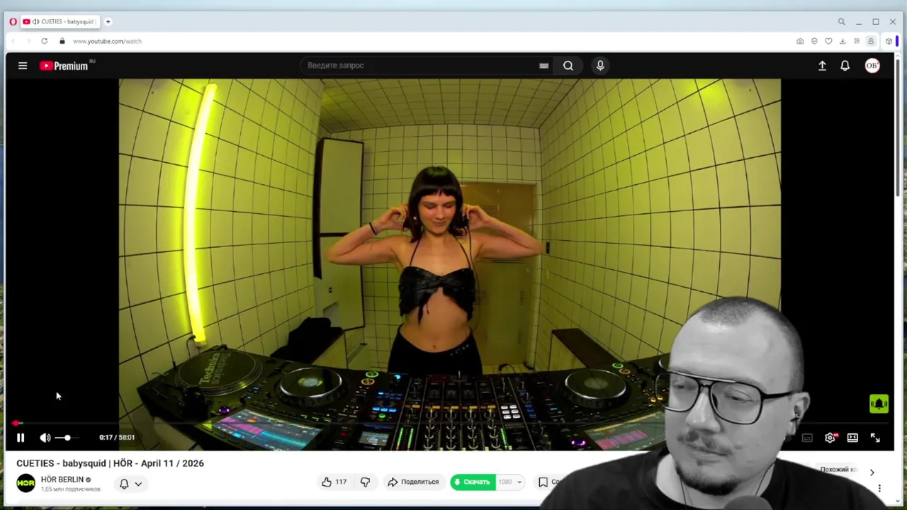The width and height of the screenshot is (907, 510).
Task: Submit search with magnifier button
Action: (x=568, y=66)
